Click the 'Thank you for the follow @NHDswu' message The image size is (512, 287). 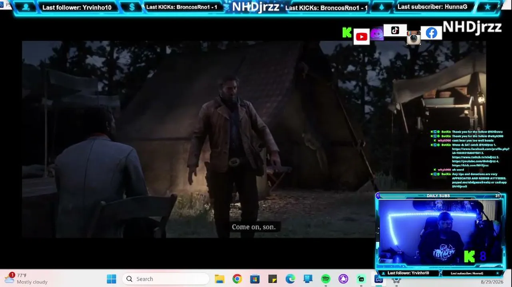click(x=477, y=132)
